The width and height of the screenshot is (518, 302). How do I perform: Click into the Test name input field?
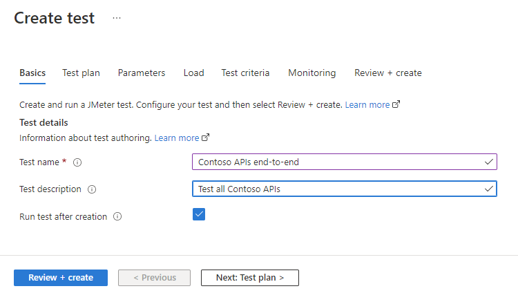(x=338, y=162)
